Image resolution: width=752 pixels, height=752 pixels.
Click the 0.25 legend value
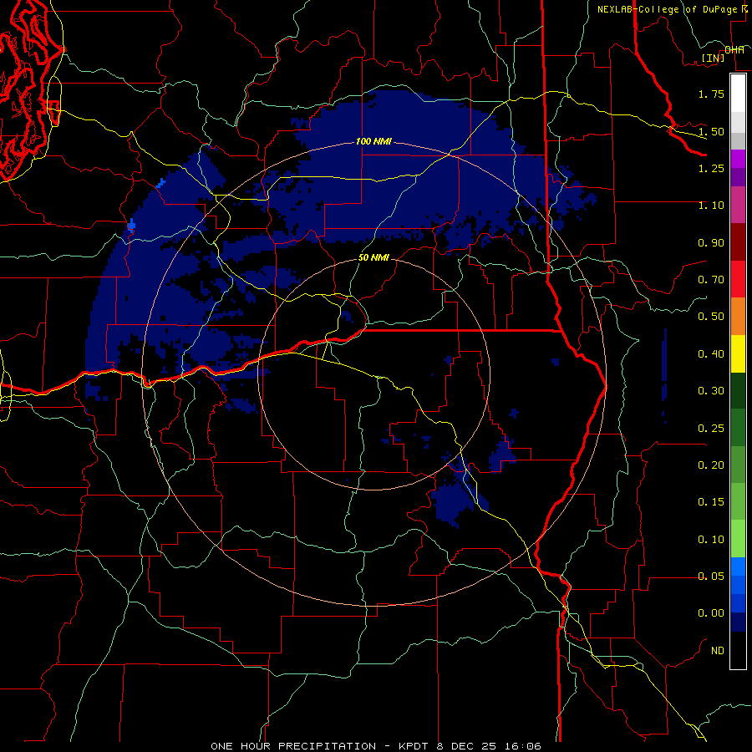tap(711, 429)
